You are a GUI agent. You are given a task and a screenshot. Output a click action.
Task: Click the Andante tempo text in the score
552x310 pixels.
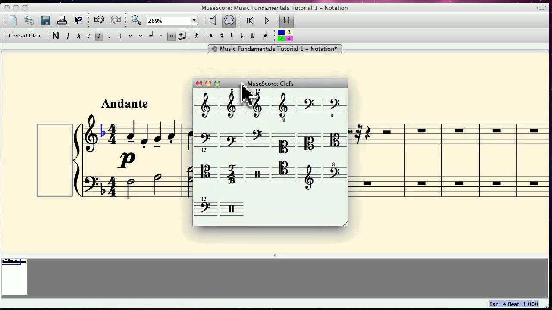click(125, 104)
